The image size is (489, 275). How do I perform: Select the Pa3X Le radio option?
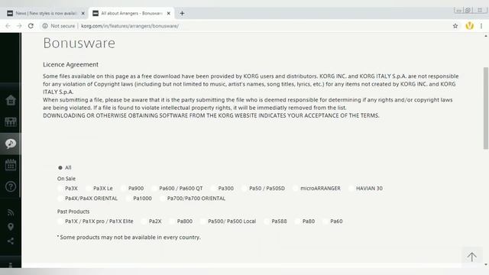(89, 189)
